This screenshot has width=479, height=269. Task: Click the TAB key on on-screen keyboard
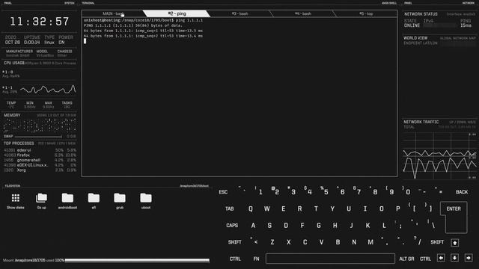coord(230,209)
